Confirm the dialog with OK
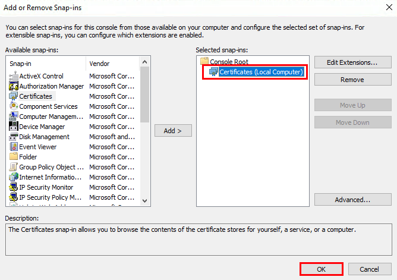 (322, 269)
